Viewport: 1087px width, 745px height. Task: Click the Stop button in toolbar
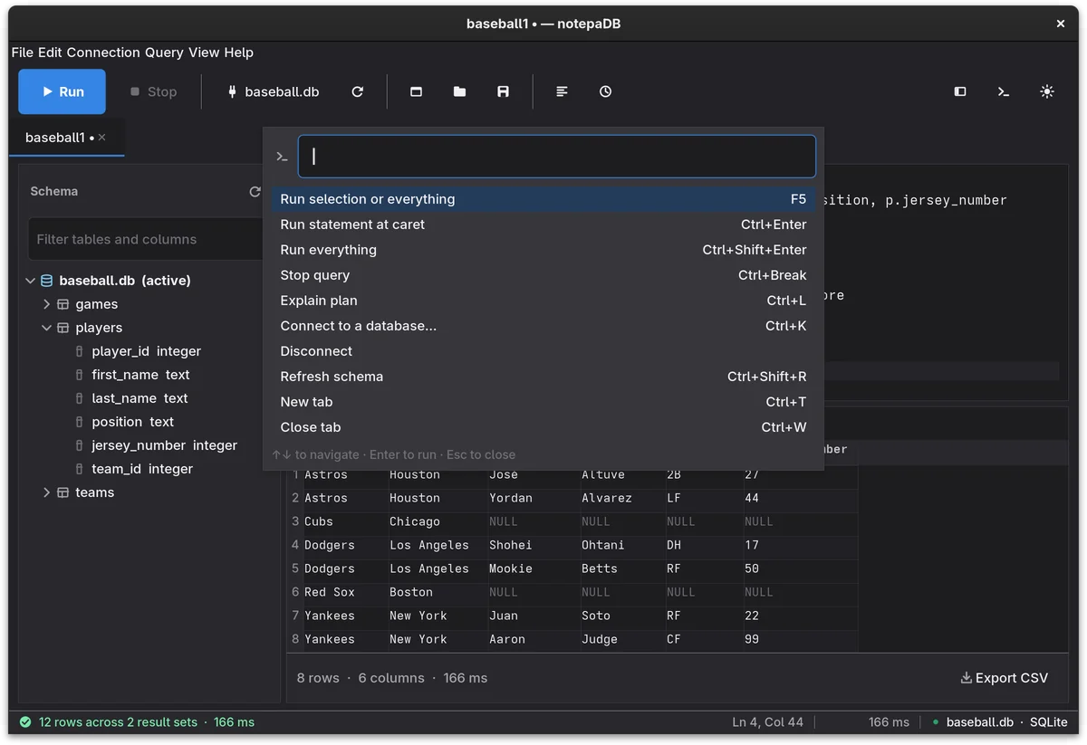point(153,91)
